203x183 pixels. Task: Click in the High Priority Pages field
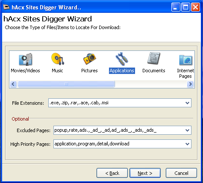pos(119,144)
